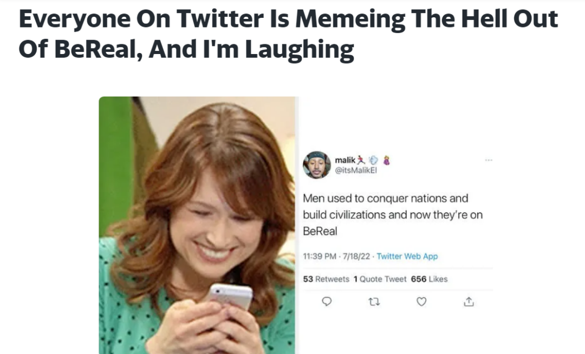Click the BeReal article headline
Image resolution: width=585 pixels, height=354 pixels.
(x=288, y=34)
